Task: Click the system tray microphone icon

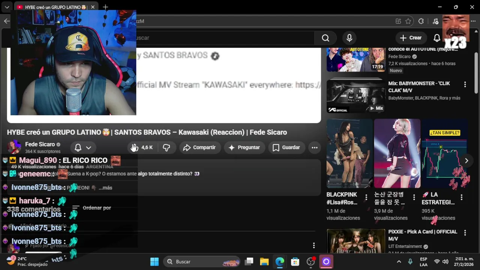Action: (410, 262)
